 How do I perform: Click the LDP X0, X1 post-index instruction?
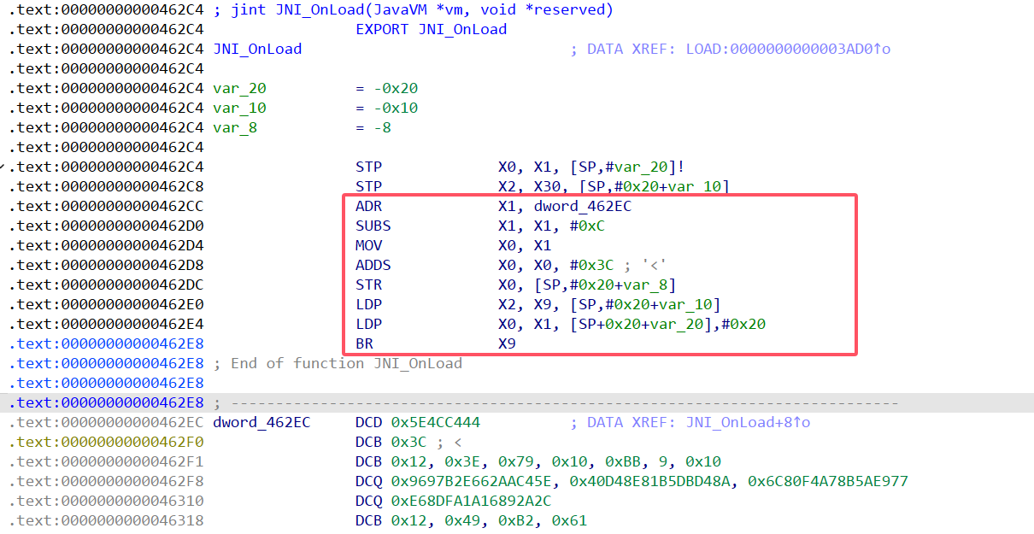tap(560, 324)
